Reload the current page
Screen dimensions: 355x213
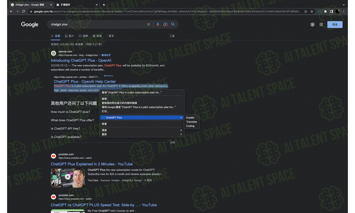coord(23,11)
